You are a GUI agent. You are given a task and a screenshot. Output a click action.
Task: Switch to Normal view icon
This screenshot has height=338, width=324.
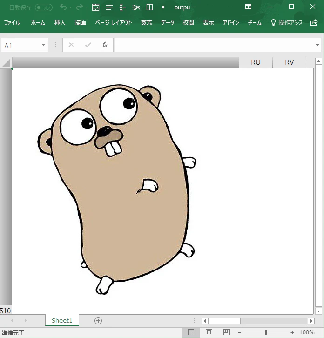191,332
